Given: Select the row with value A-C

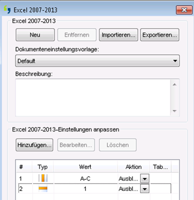Looking at the screenshot, I should pos(95,179).
